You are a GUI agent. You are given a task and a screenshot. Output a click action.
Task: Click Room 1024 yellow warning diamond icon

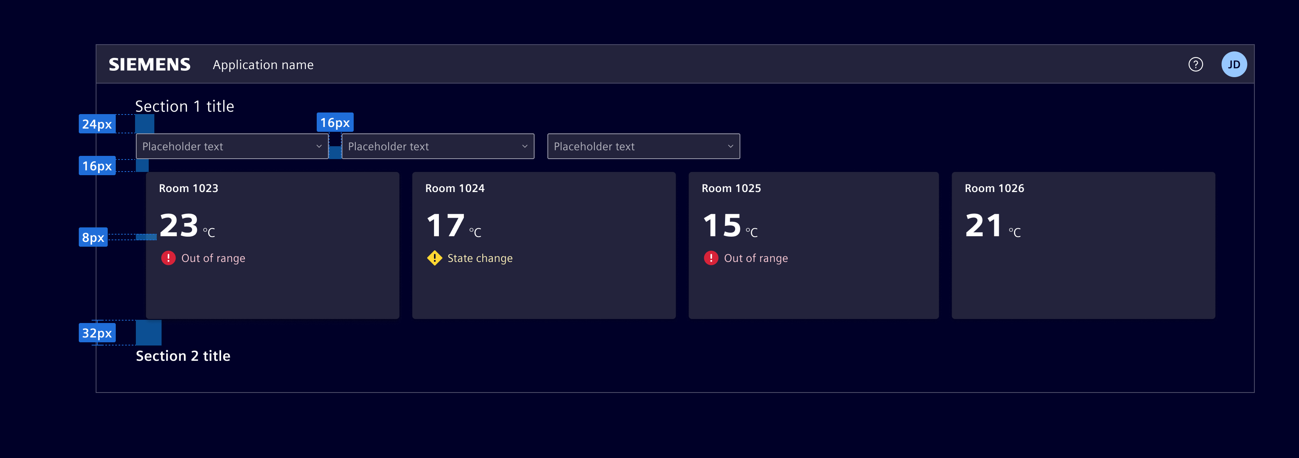(x=434, y=258)
